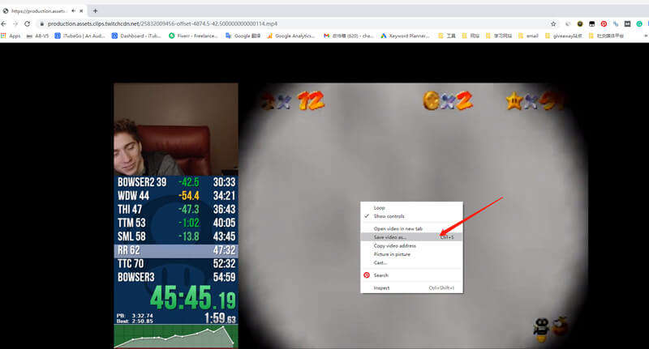Open the Gmail inbox bookmark
The width and height of the screenshot is (649, 349).
tap(349, 36)
